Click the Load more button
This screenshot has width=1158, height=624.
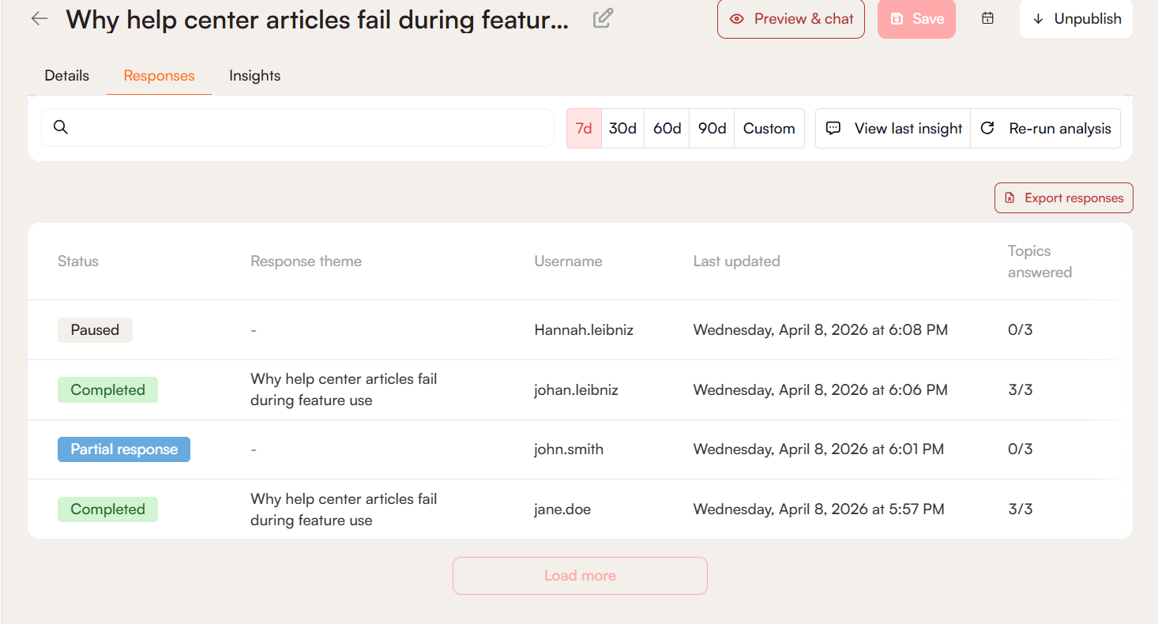(580, 576)
